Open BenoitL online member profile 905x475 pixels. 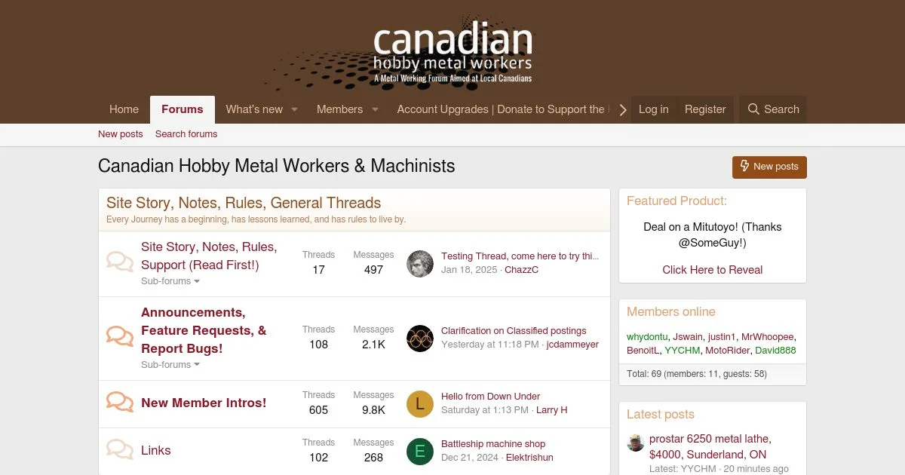pos(643,351)
